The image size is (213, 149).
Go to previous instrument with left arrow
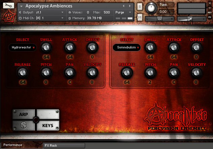click(x=123, y=6)
